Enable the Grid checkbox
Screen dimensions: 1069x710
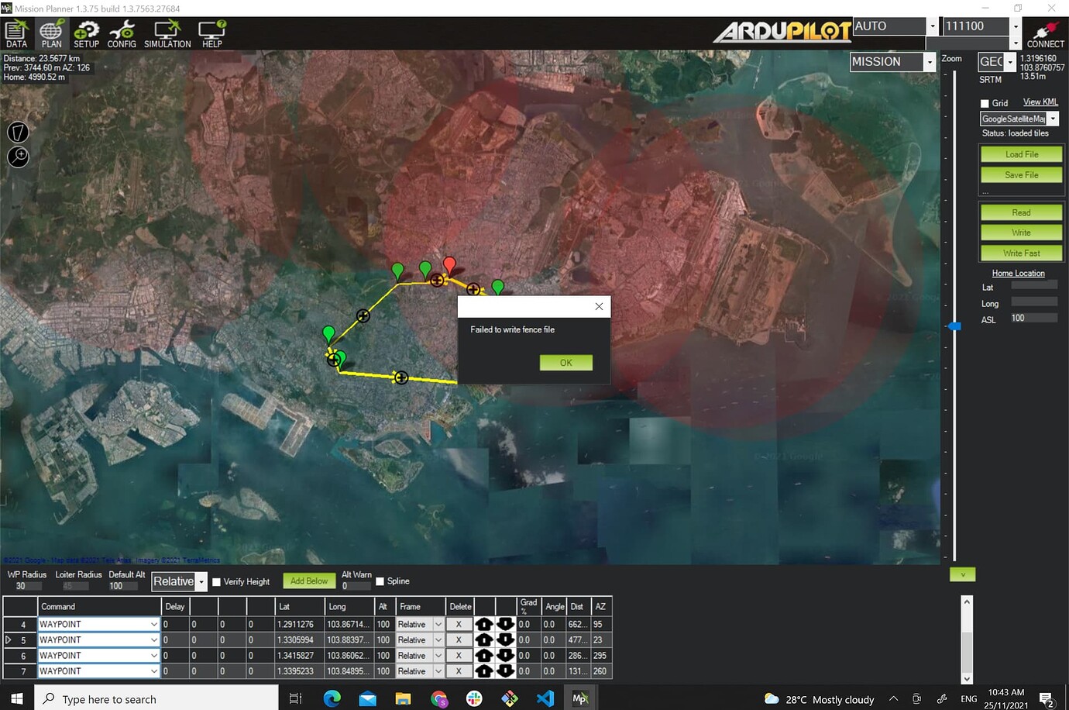click(983, 102)
